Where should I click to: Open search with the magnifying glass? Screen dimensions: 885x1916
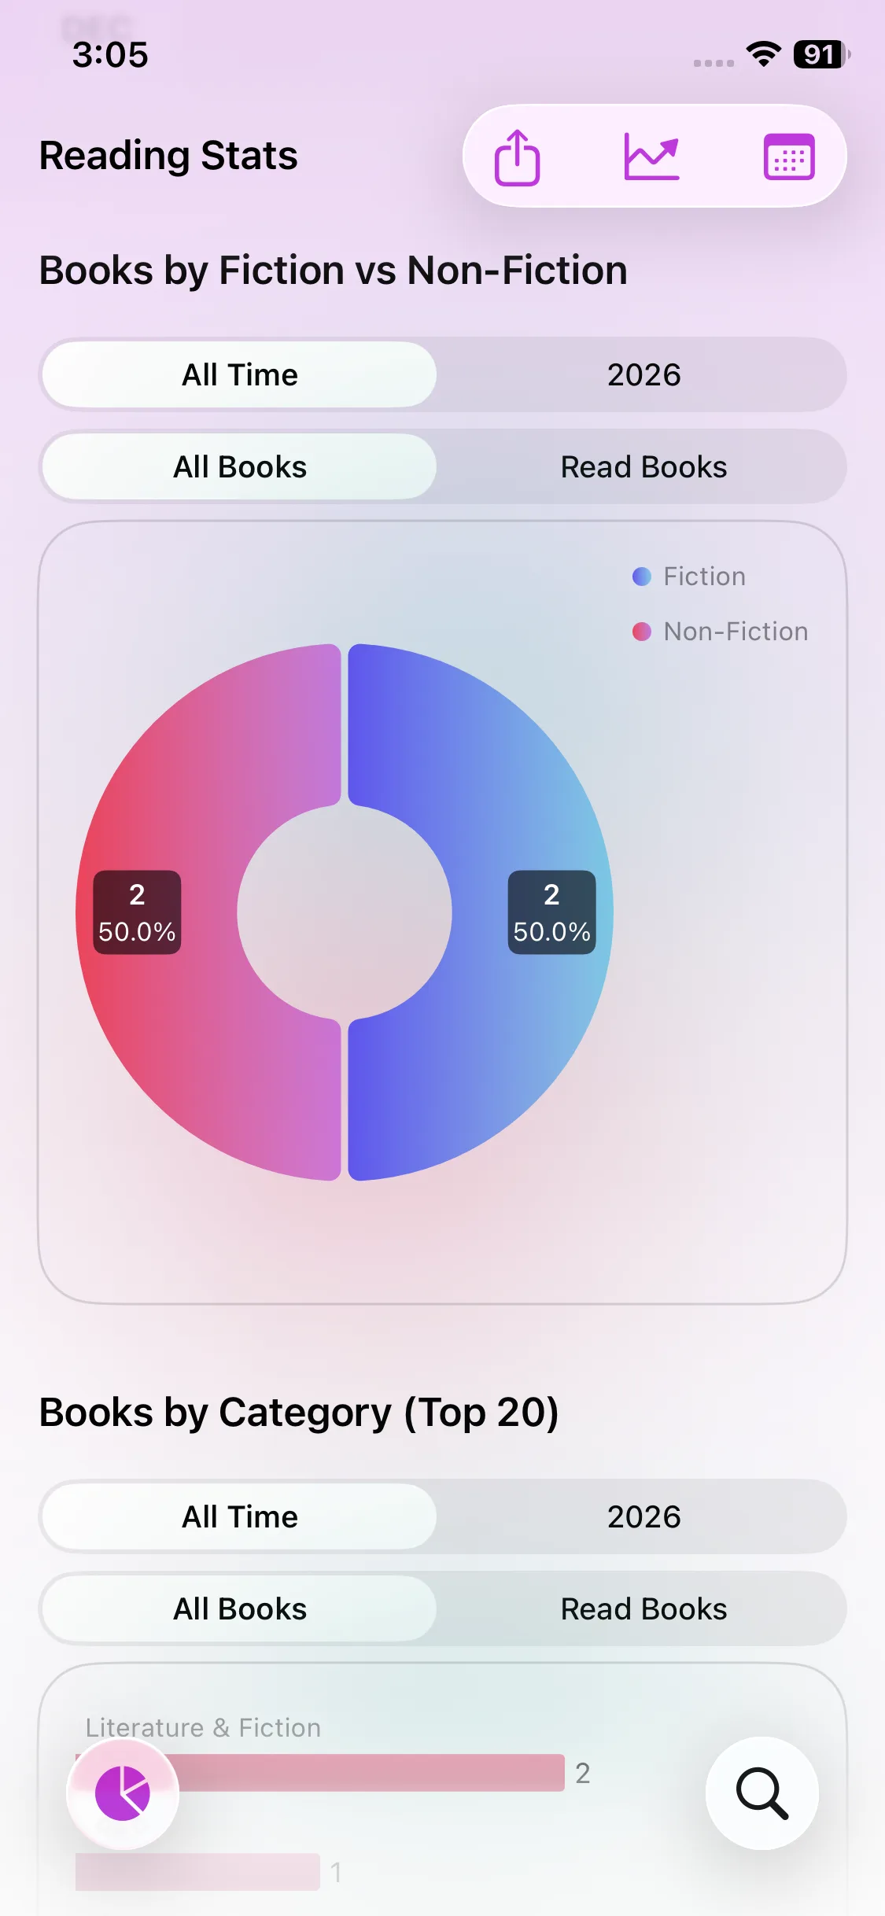pyautogui.click(x=761, y=1793)
